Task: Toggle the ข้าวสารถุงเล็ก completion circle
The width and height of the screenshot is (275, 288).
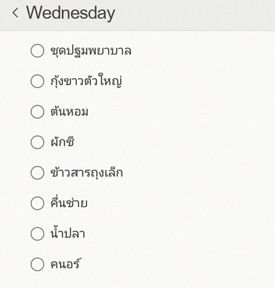Action: 37,173
